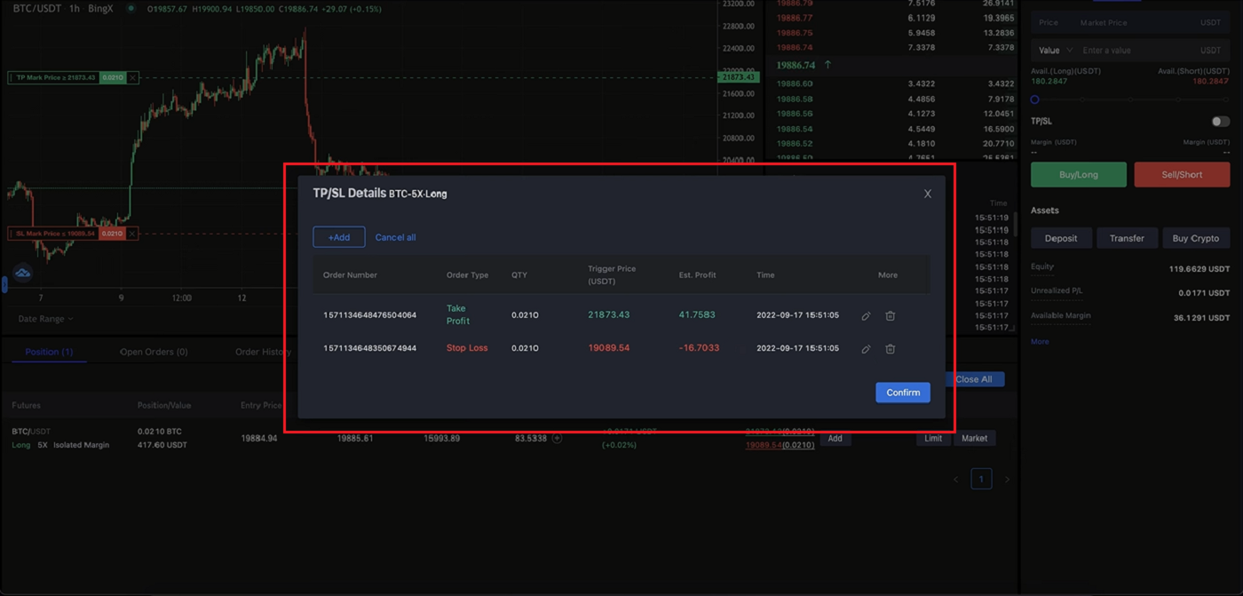Select the Position (1) tab
Image resolution: width=1243 pixels, height=596 pixels.
coord(49,351)
